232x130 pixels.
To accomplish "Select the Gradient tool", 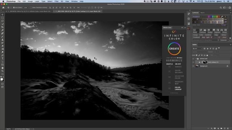I will pos(3,49).
